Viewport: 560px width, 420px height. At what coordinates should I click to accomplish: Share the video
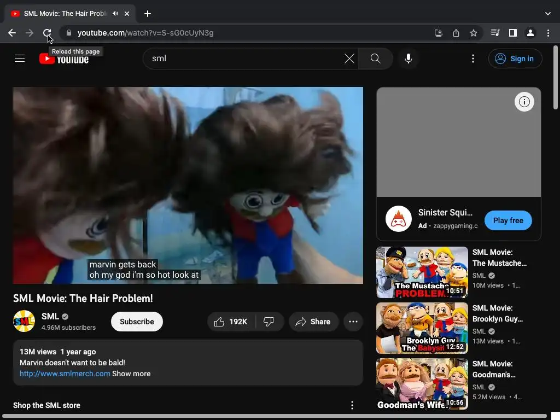313,322
